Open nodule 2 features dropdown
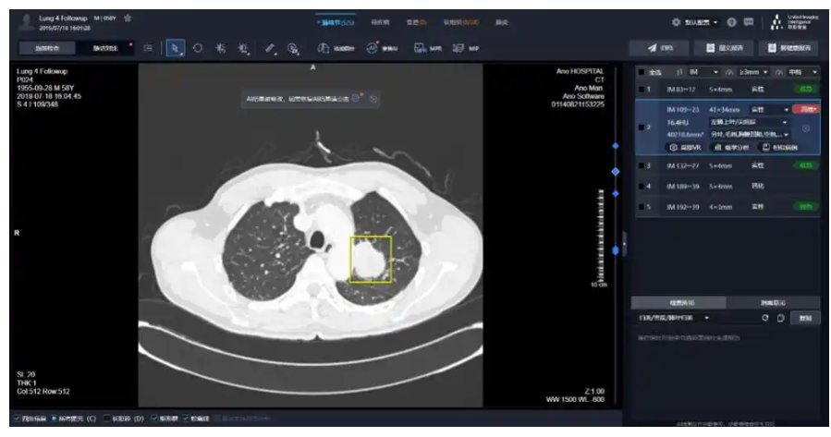This screenshot has height=437, width=831. (749, 135)
